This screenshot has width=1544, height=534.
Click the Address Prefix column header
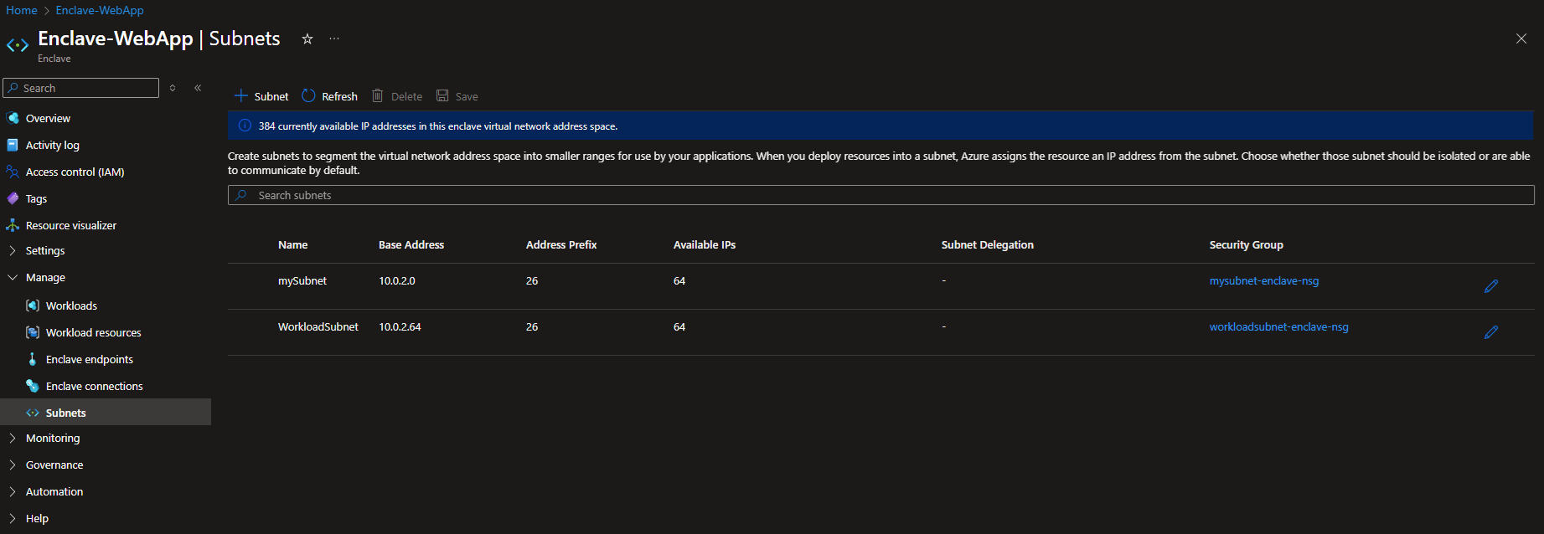click(561, 244)
